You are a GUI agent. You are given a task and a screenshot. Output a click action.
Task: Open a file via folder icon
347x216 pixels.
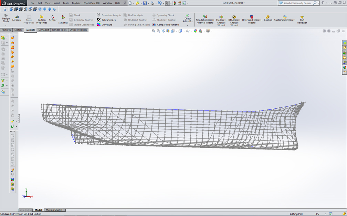[x=137, y=3]
